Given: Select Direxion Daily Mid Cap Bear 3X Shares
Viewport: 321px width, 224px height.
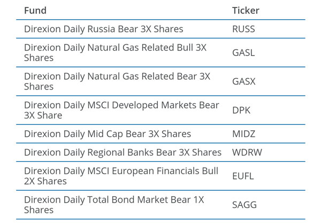Looking at the screenshot, I should 108,134.
